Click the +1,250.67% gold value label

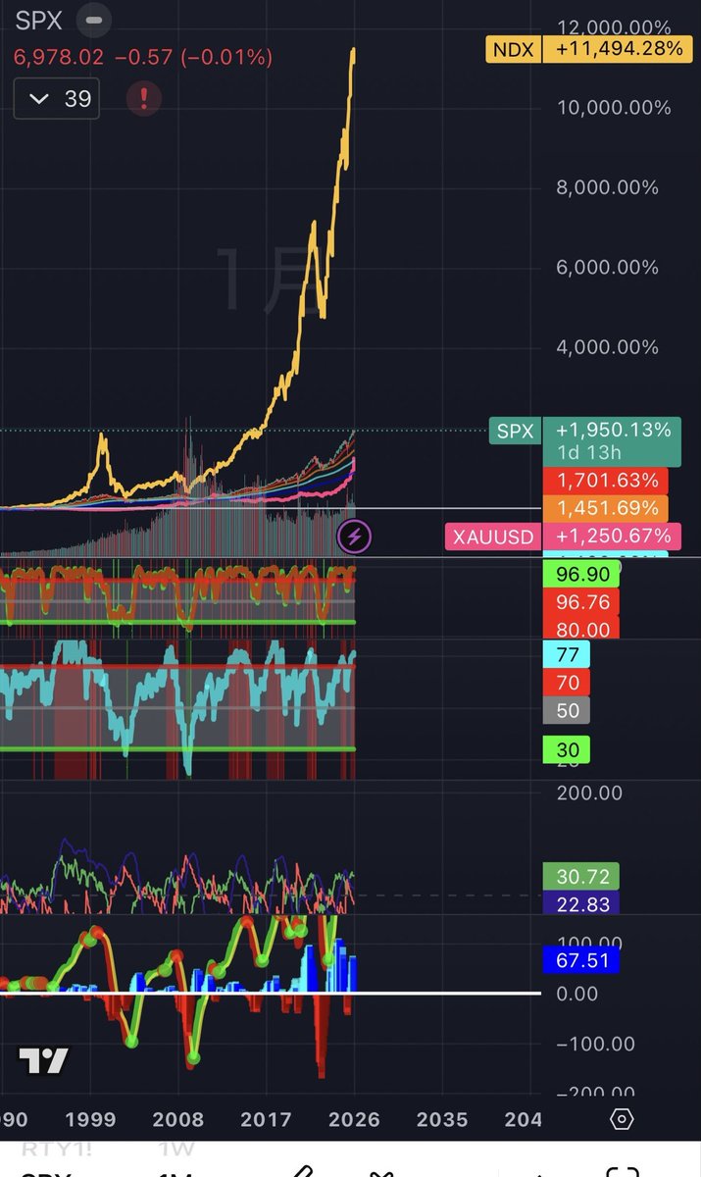pos(613,537)
